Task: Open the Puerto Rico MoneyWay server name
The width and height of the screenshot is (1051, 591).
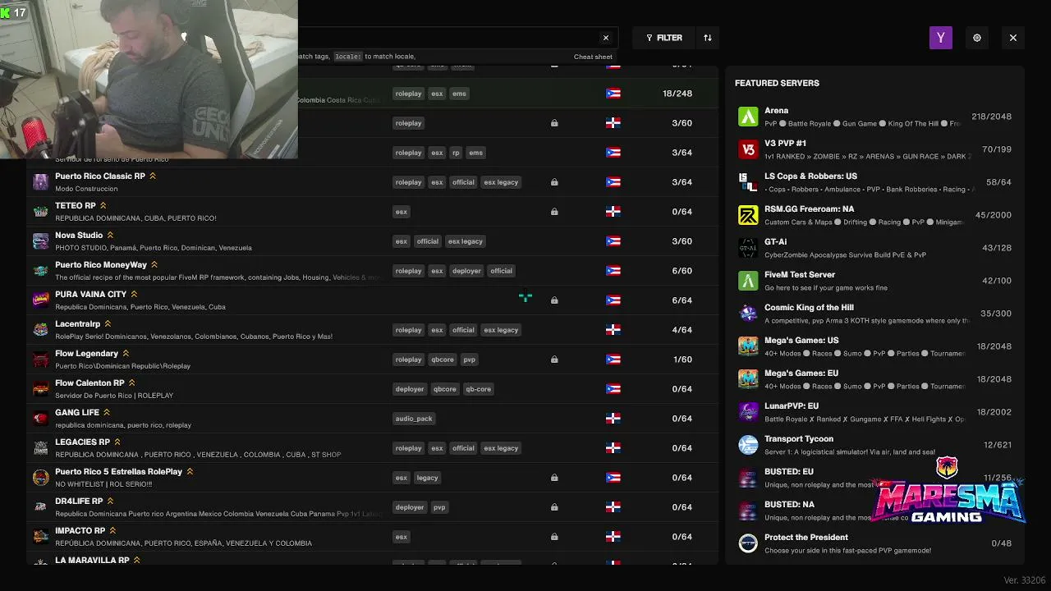Action: [101, 265]
